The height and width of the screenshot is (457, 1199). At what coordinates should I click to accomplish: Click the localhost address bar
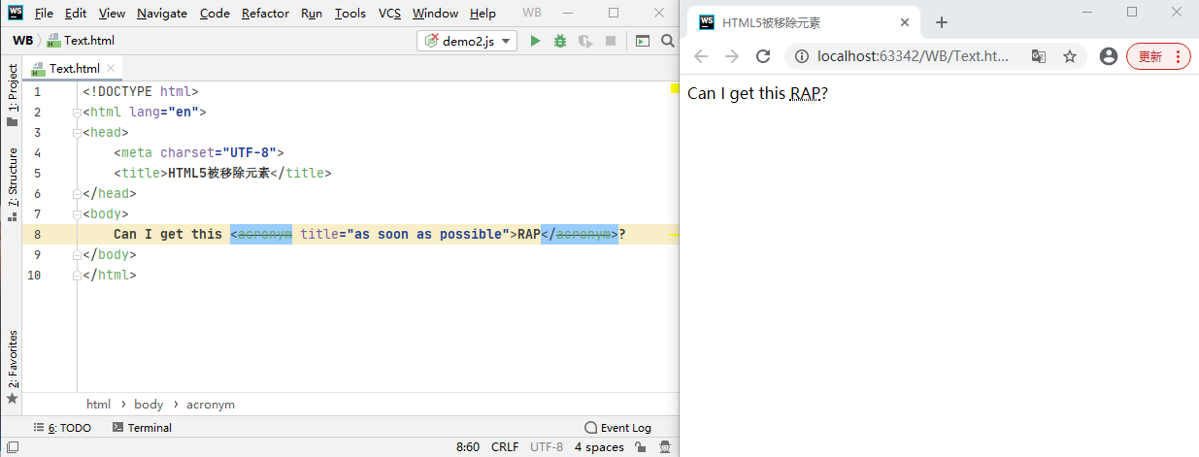913,56
